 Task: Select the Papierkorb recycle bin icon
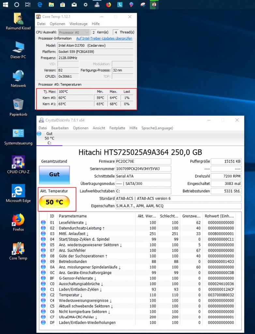pos(18,108)
